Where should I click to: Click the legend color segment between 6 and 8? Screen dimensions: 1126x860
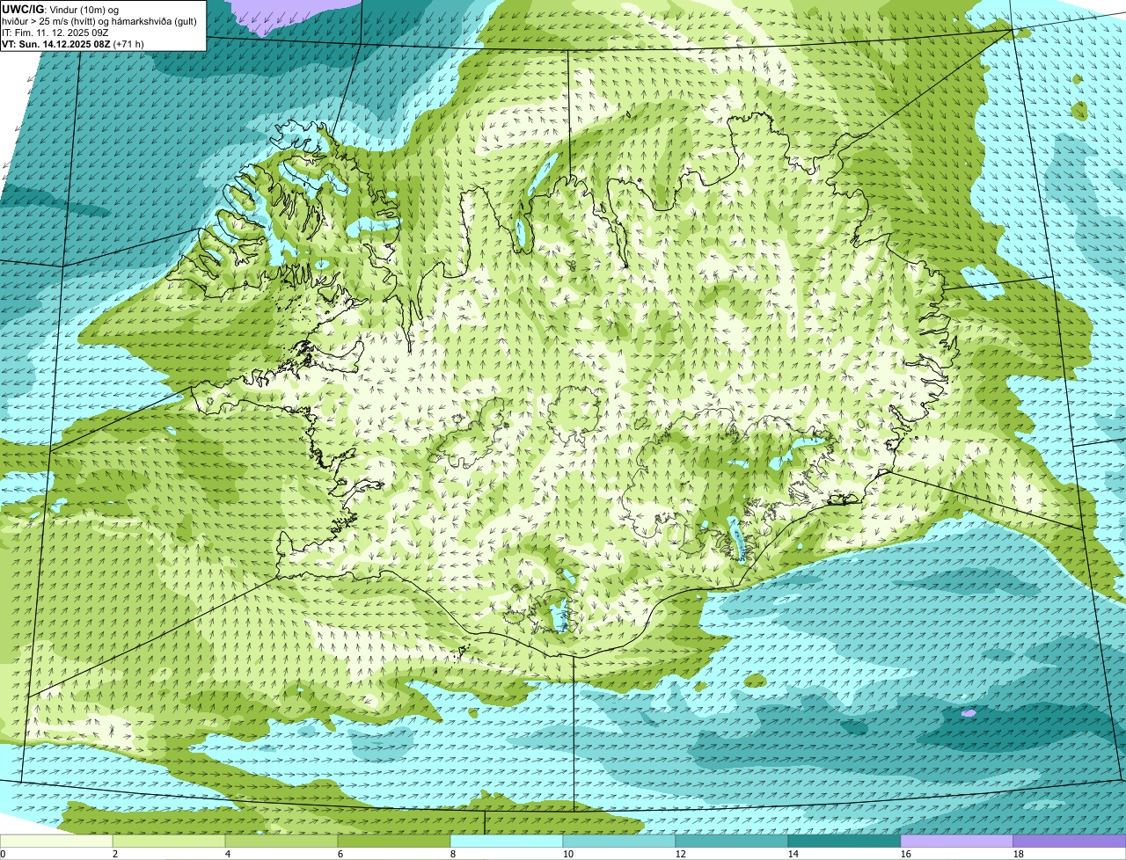pyautogui.click(x=394, y=841)
